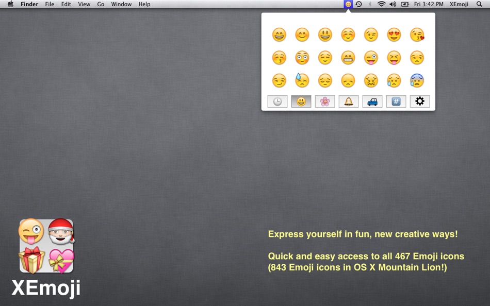
Task: Click the Time Machine menu bar icon
Action: pyautogui.click(x=359, y=4)
